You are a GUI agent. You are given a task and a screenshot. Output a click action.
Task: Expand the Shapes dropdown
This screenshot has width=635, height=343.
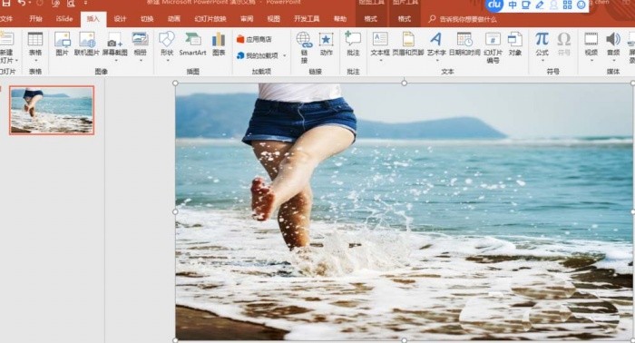coord(167,60)
